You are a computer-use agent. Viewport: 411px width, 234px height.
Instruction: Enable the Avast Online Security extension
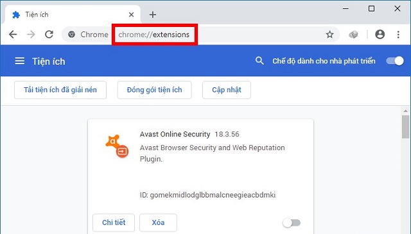[292, 223]
